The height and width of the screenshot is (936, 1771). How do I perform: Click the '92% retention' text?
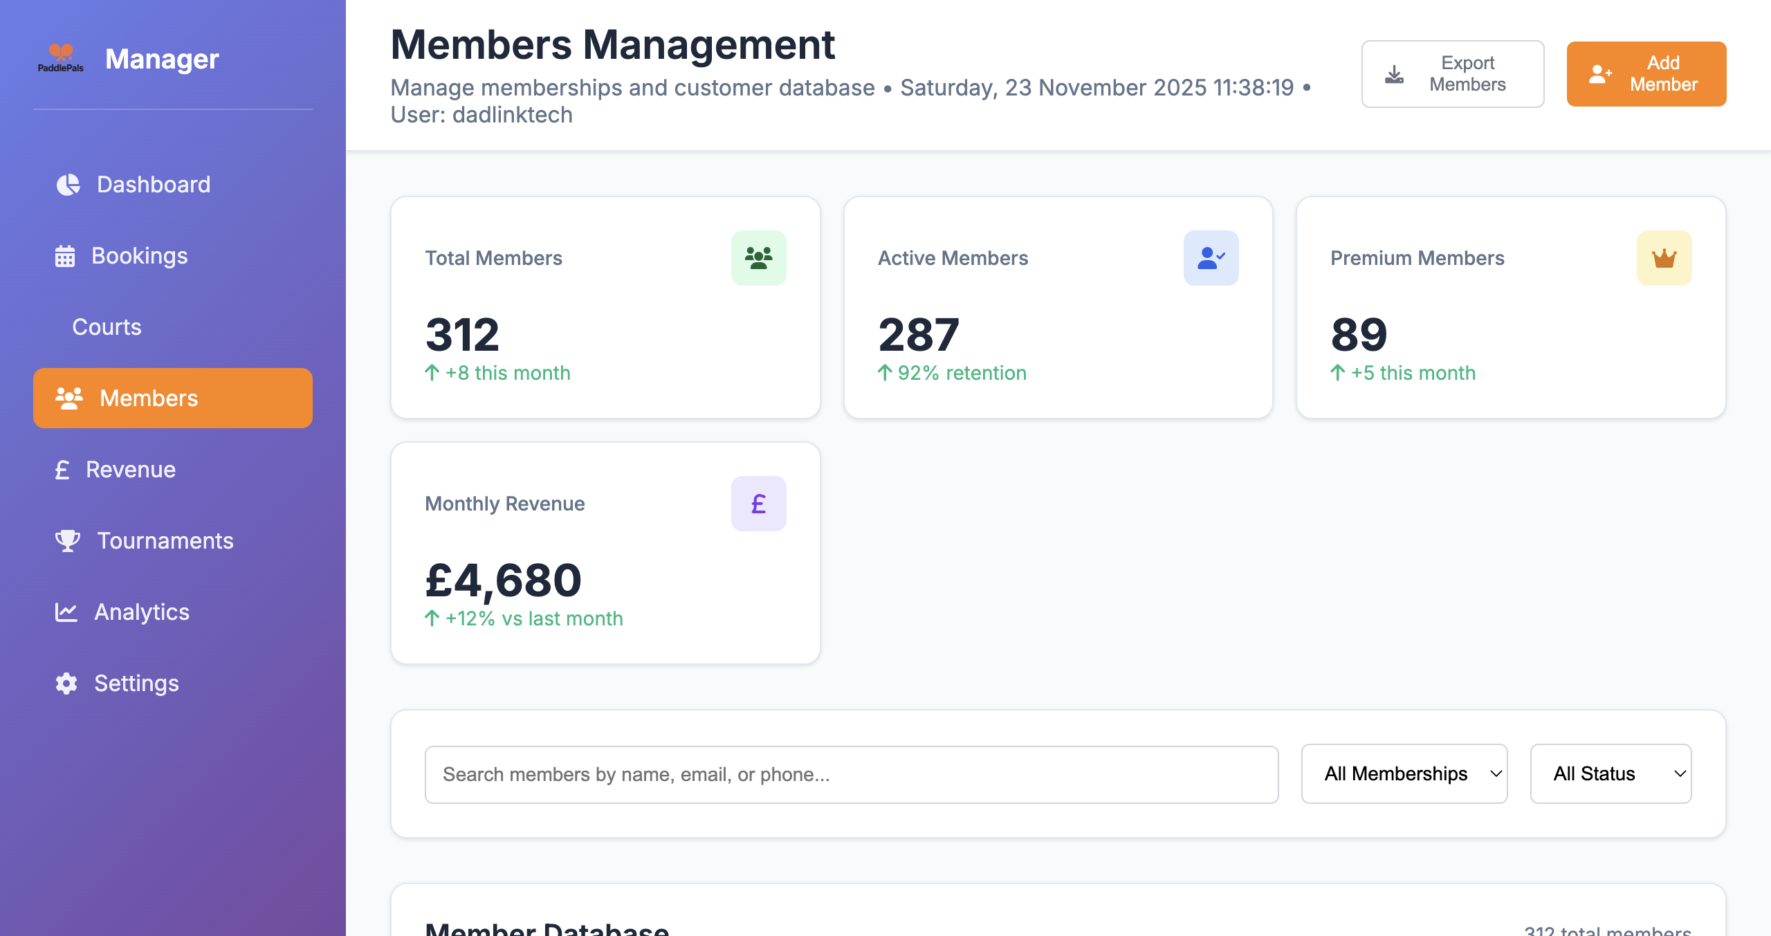point(962,373)
